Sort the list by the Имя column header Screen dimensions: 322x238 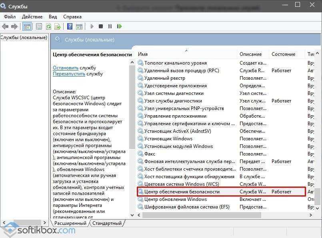coord(143,54)
